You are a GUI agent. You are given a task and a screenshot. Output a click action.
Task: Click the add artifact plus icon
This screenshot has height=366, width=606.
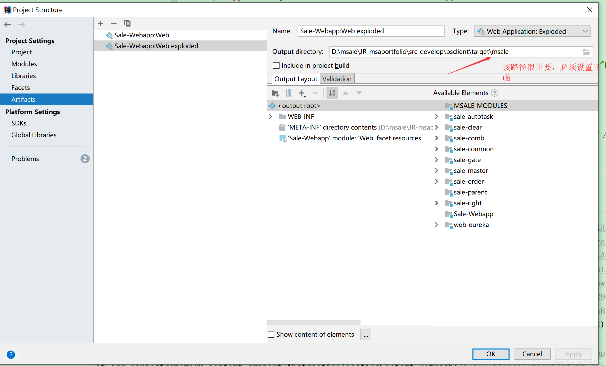101,23
